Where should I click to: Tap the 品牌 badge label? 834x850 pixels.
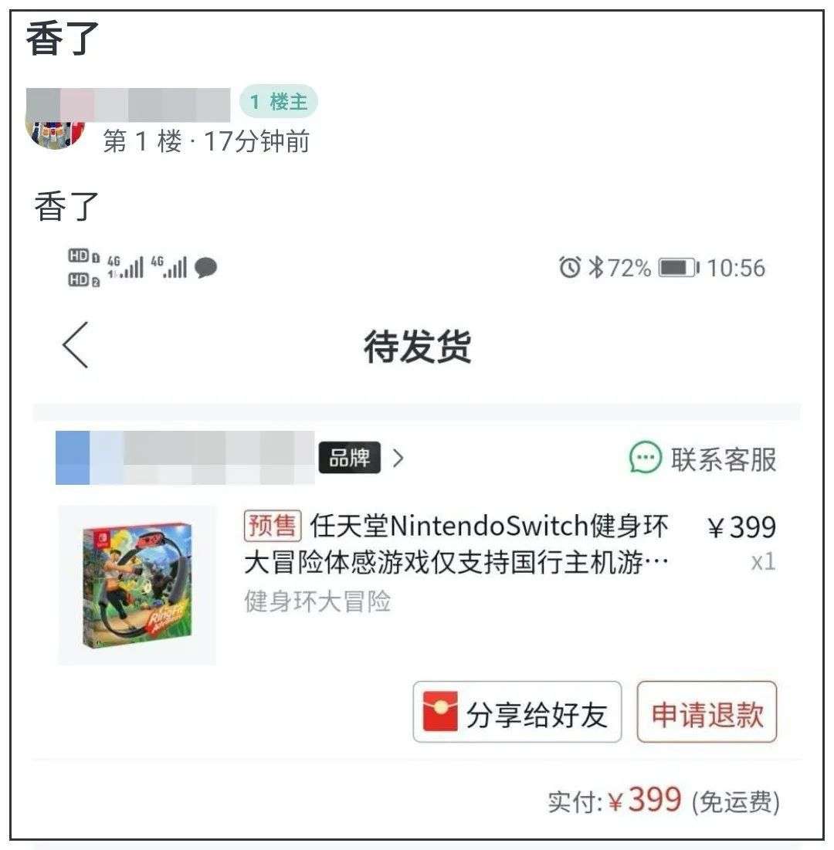[x=349, y=458]
